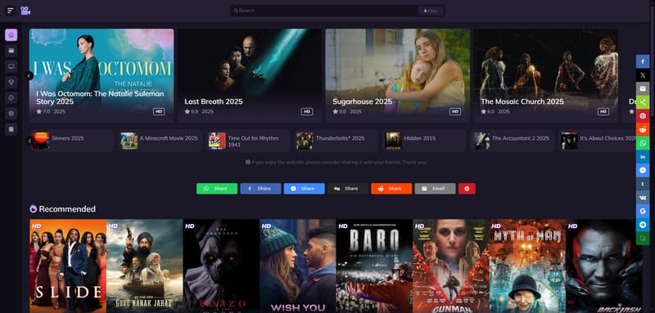The image size is (655, 313).
Task: Open The Mosaic Church 2025 card
Action: [x=545, y=75]
